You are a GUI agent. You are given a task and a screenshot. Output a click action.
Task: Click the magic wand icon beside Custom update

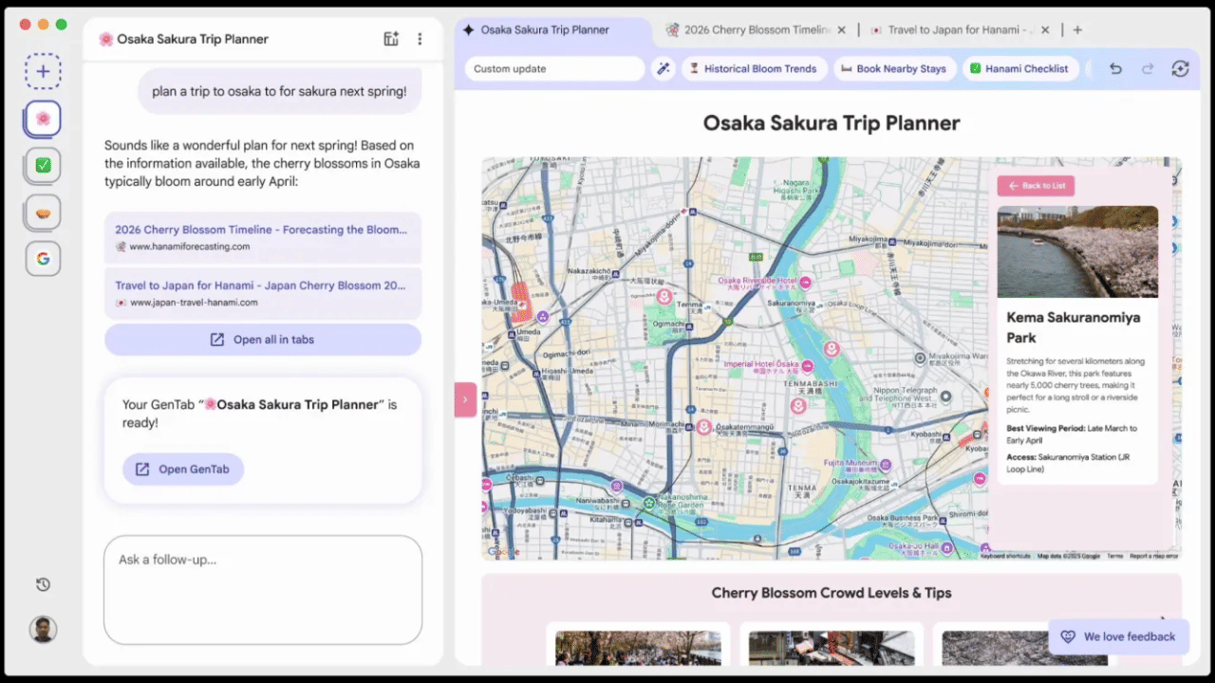coord(663,68)
